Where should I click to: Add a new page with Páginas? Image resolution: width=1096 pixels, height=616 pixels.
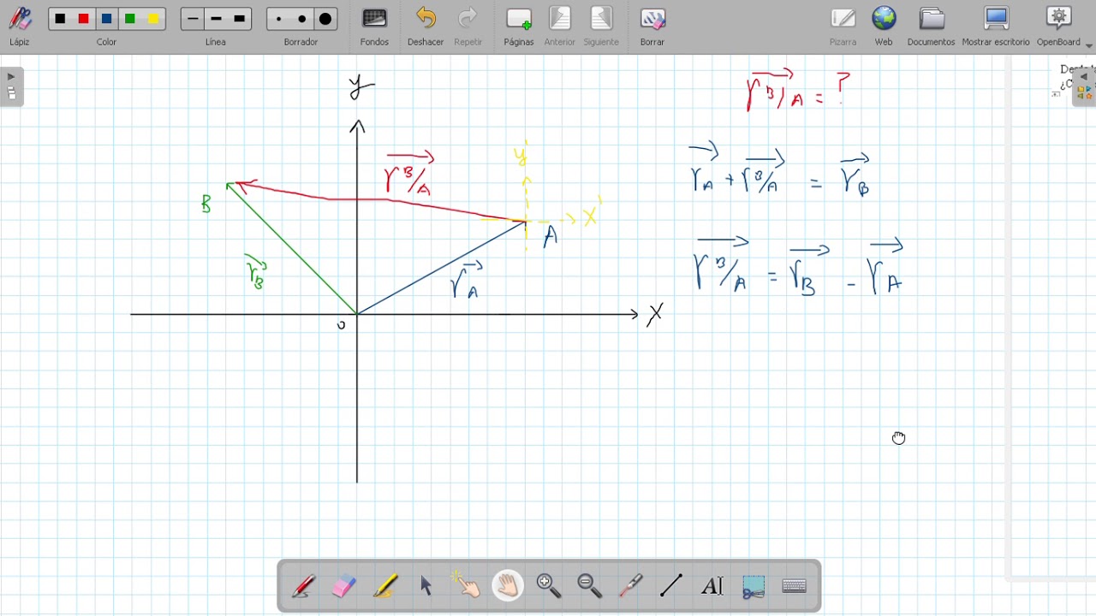pyautogui.click(x=519, y=26)
